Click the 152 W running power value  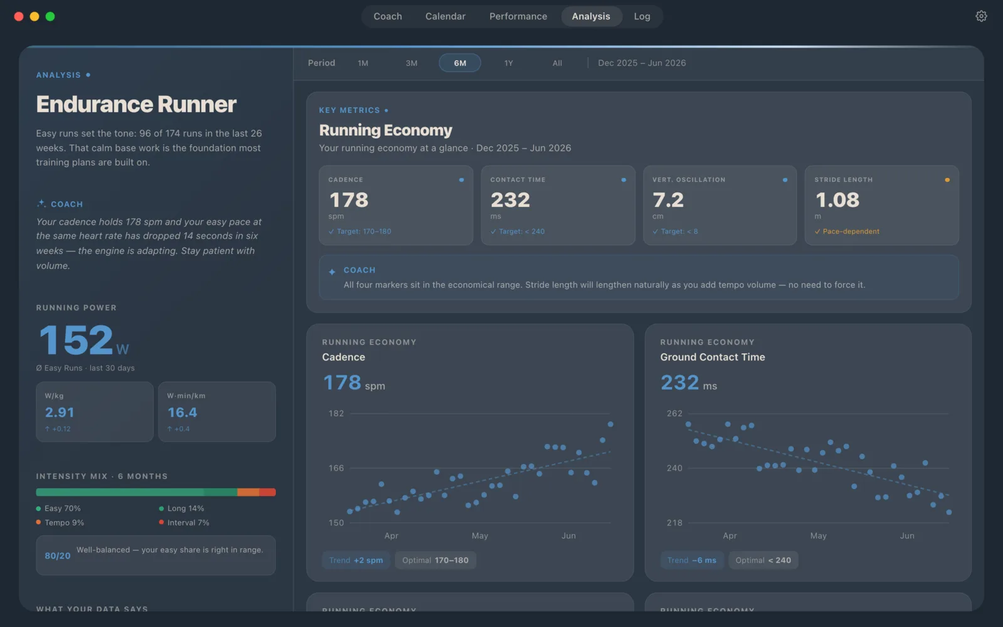click(x=83, y=340)
